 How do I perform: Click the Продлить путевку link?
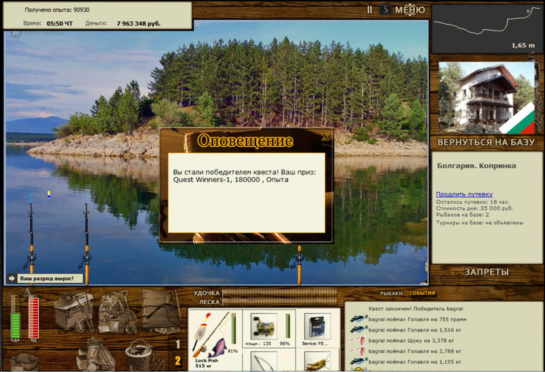[x=464, y=194]
